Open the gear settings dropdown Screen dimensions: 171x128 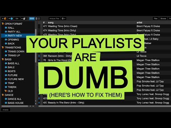63,18
